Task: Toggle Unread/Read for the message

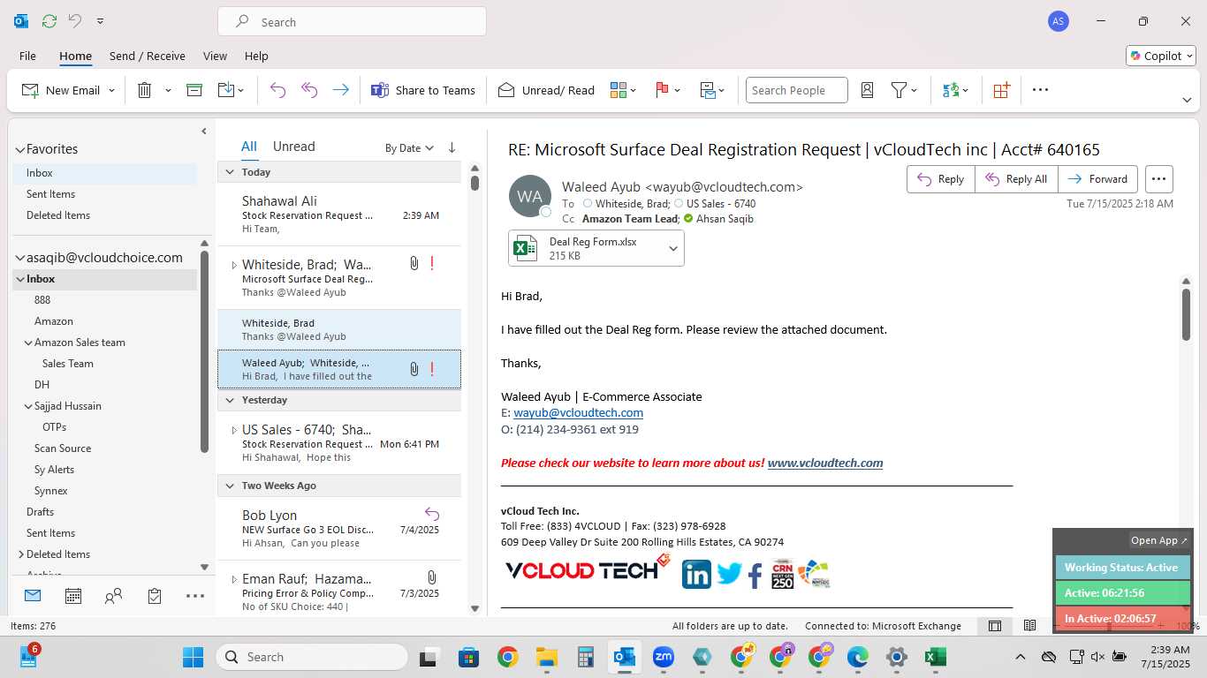Action: (x=546, y=90)
